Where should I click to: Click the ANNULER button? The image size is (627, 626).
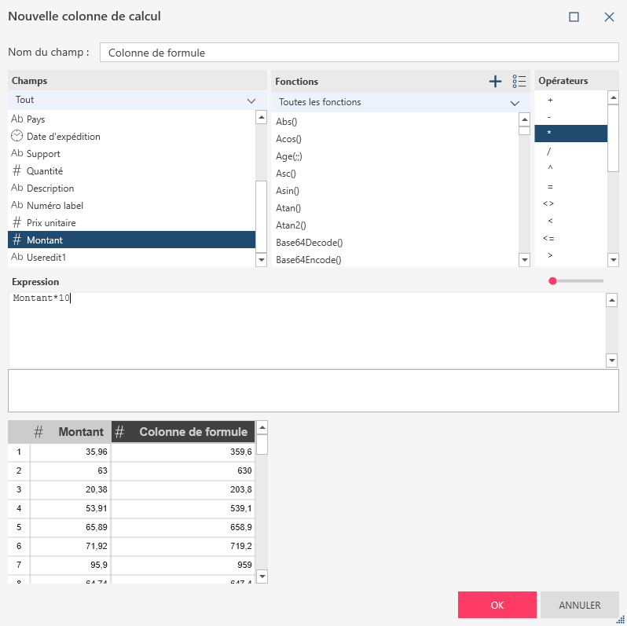tap(579, 606)
